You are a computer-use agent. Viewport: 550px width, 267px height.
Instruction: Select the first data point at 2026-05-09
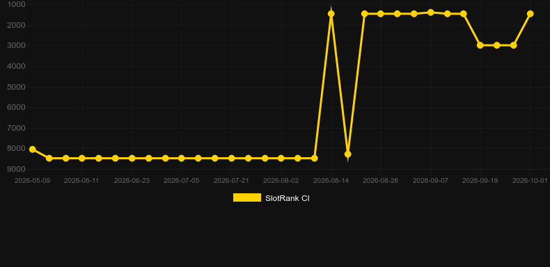pos(32,149)
